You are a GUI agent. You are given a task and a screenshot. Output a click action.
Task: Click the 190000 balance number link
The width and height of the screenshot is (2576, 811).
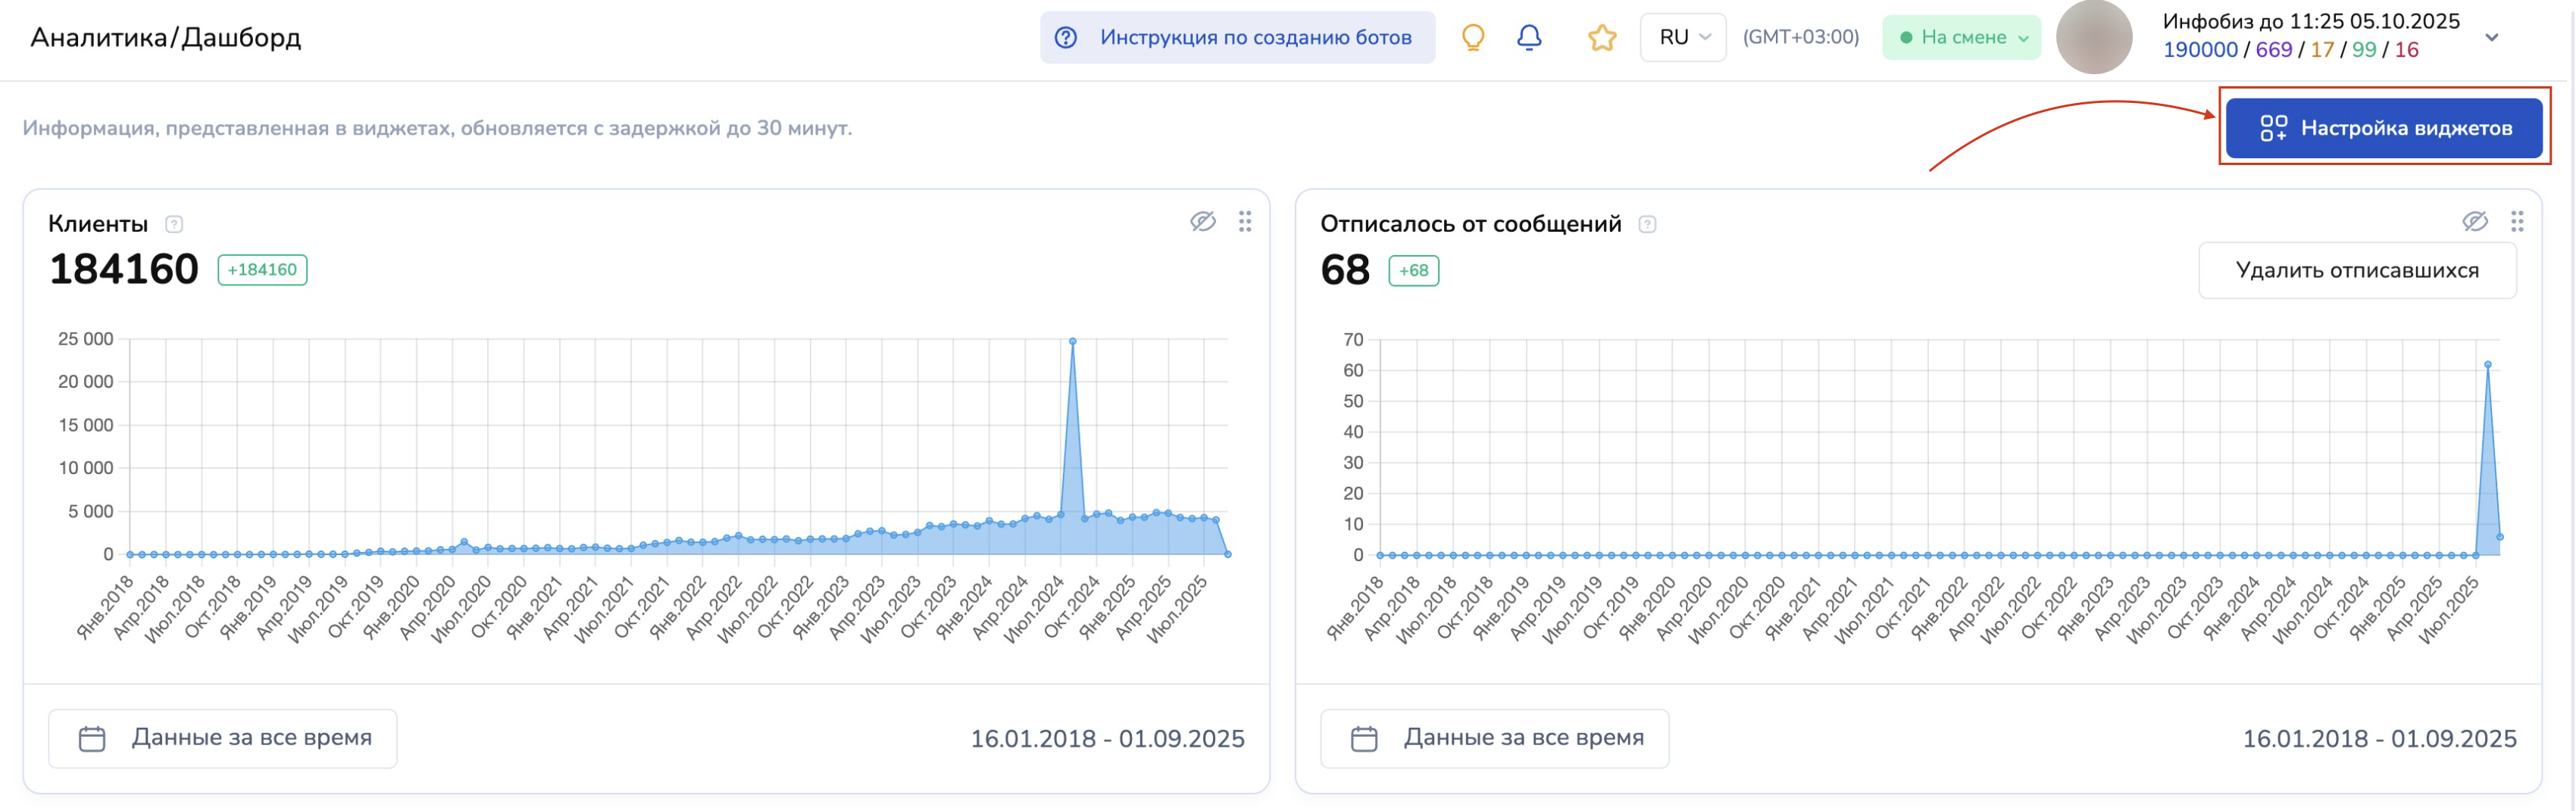2199,50
